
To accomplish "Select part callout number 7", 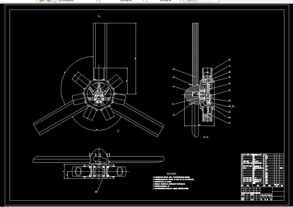I will click(x=230, y=66).
